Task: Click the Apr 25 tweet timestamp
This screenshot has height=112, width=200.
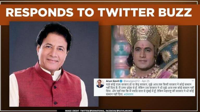Action: click(145, 81)
